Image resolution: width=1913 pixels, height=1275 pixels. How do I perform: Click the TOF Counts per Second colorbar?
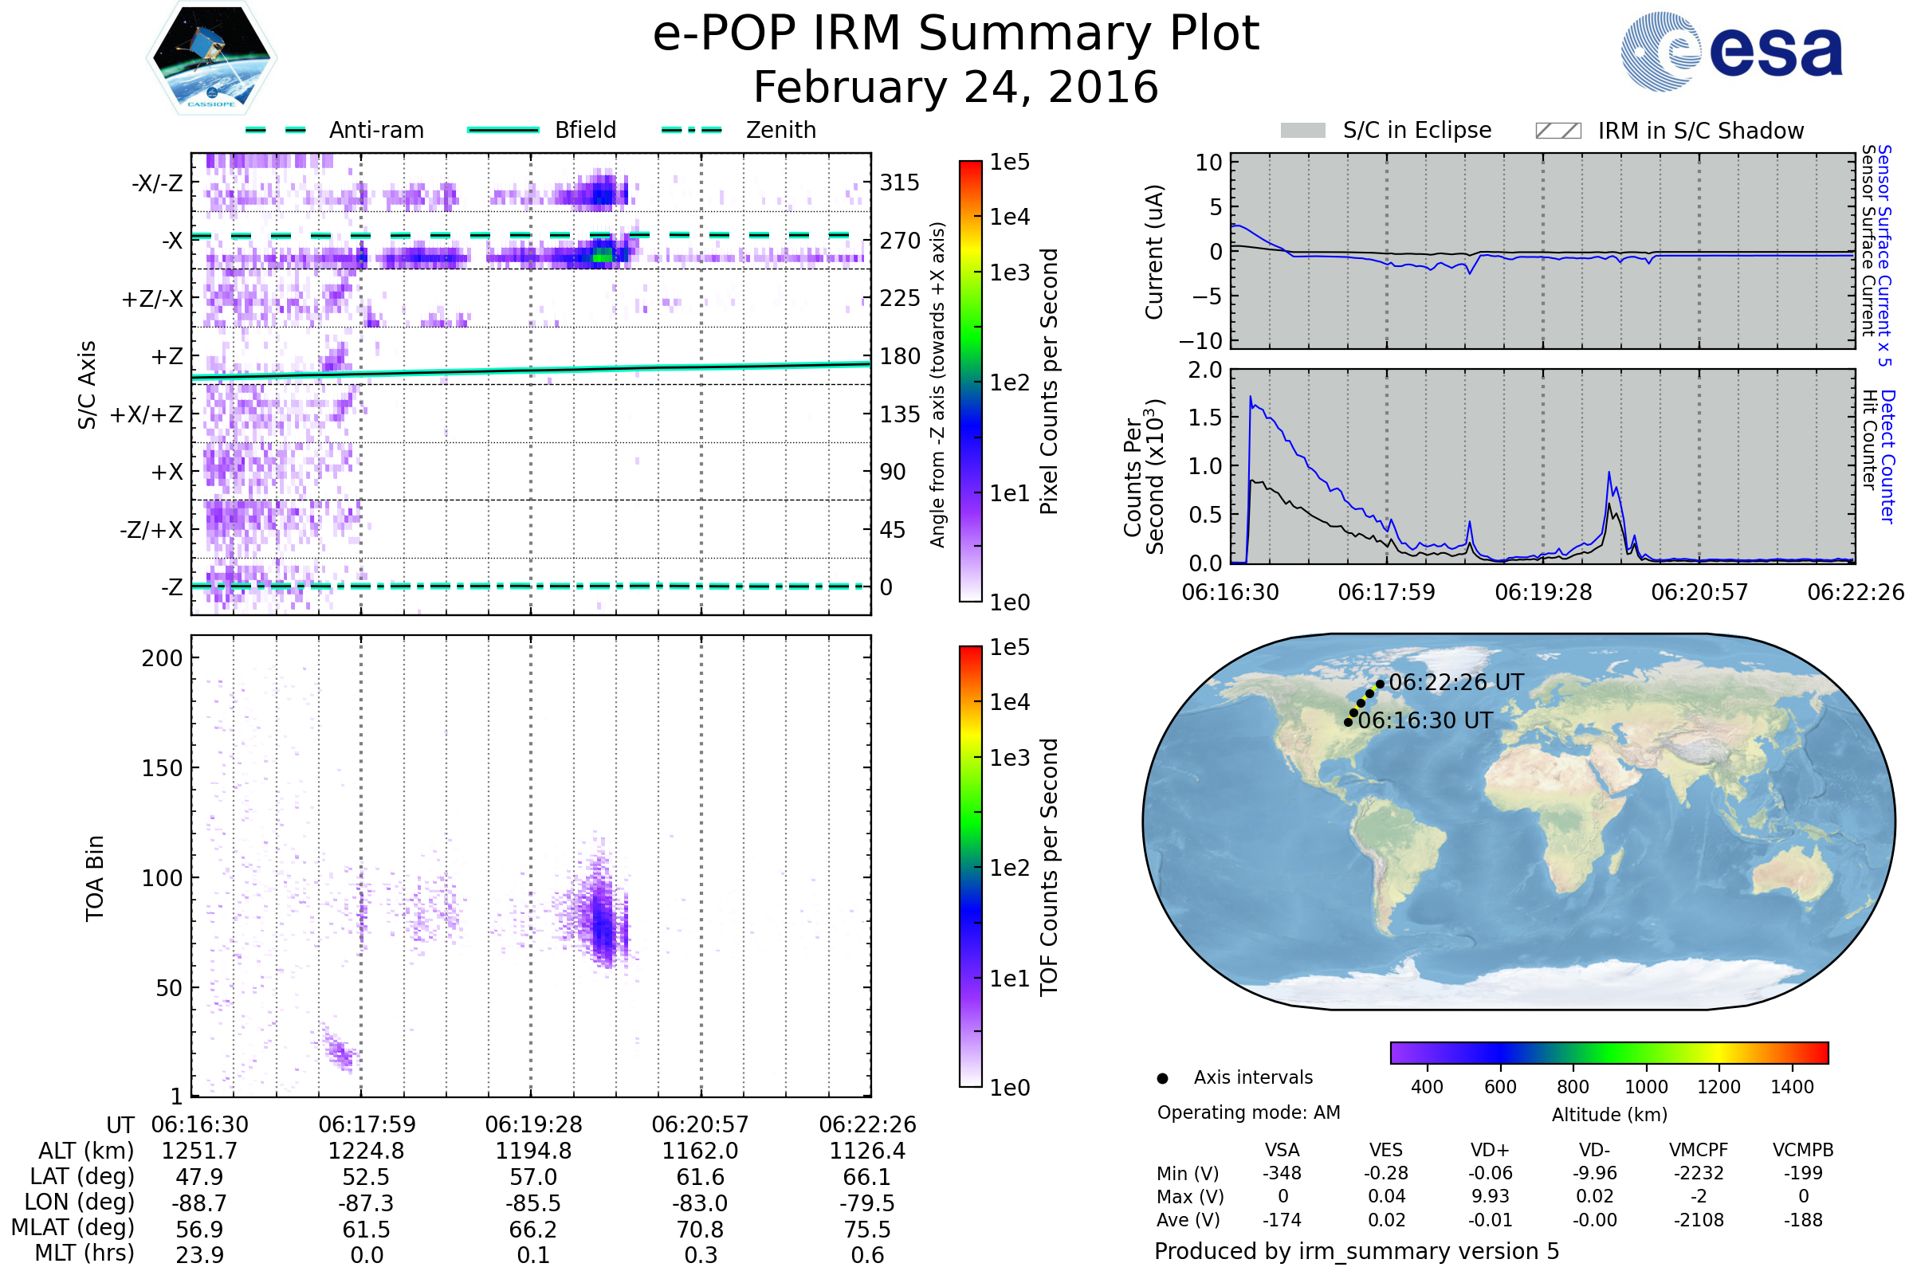pos(970,866)
